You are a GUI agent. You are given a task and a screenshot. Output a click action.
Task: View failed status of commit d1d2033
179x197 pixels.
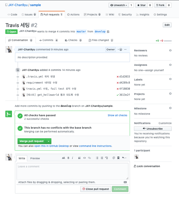pos(117,77)
